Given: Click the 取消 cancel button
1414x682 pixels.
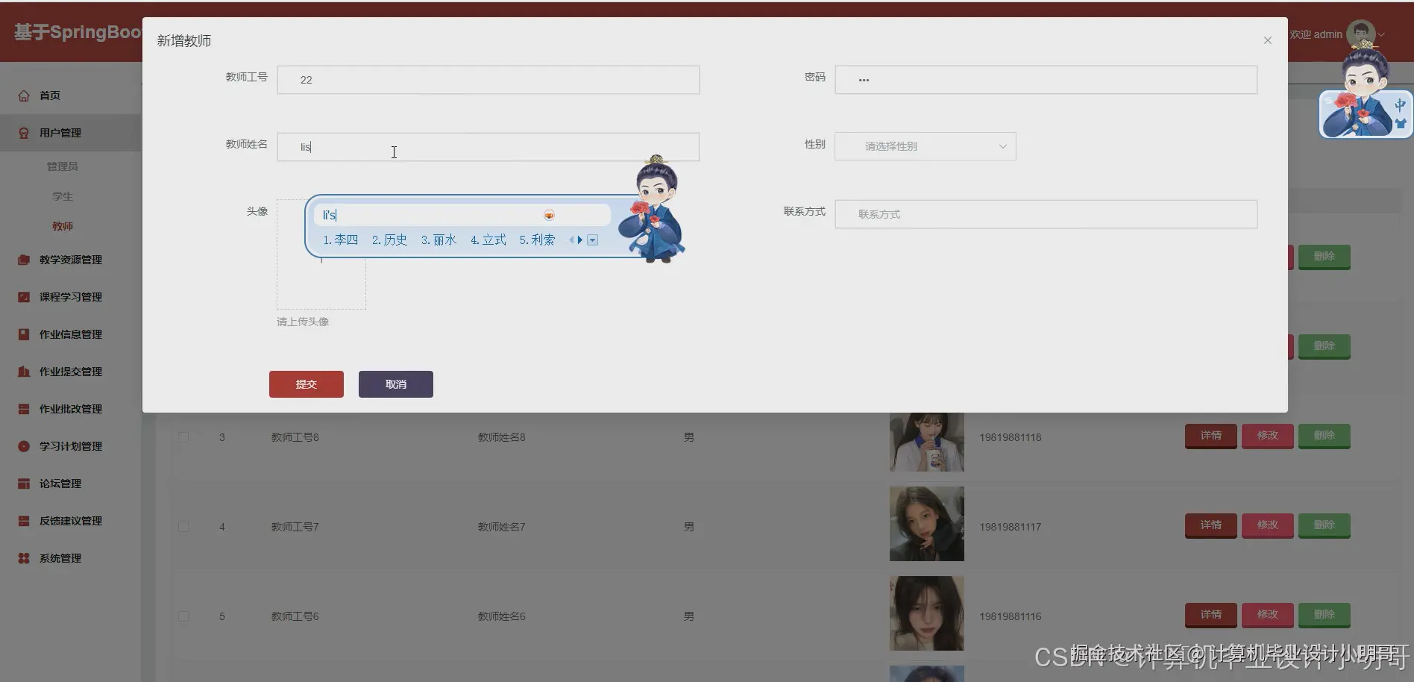Looking at the screenshot, I should point(395,384).
